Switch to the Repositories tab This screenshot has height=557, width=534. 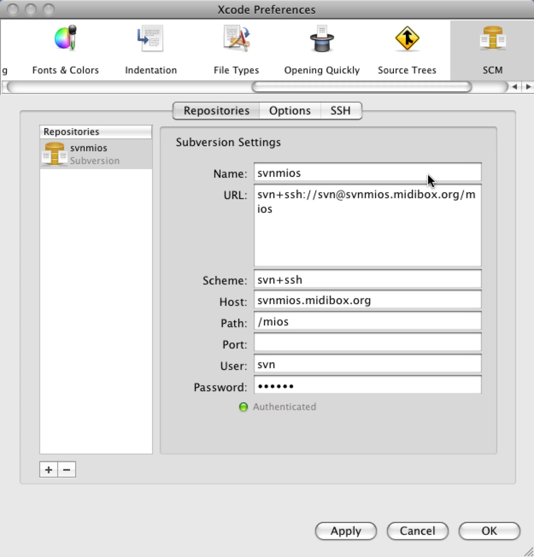pos(216,111)
